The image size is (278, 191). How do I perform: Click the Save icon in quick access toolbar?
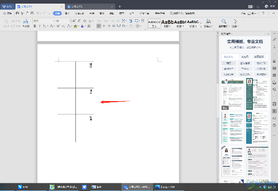click(17, 13)
